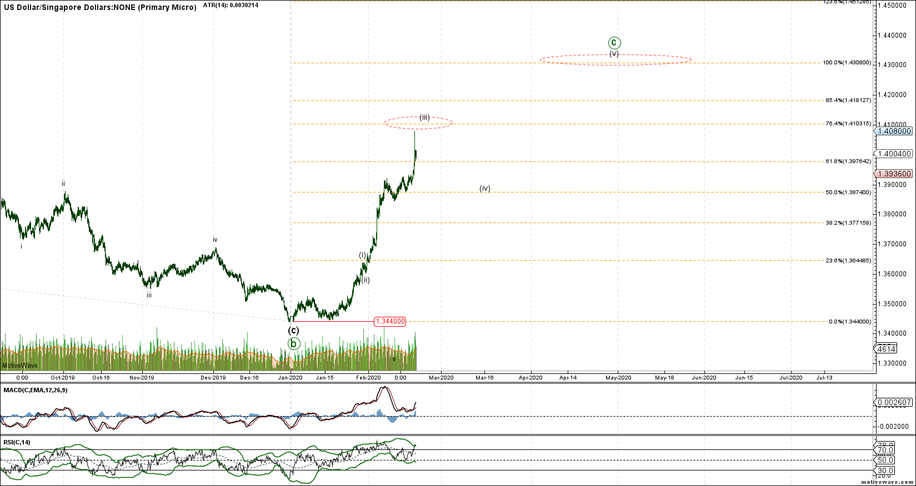Select the 85.4%(1.418127) Fibonacci label
This screenshot has width=916, height=486.
(848, 100)
